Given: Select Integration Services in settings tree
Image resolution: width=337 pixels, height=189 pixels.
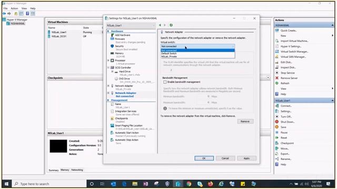Looking at the screenshot, I should pyautogui.click(x=125, y=111).
